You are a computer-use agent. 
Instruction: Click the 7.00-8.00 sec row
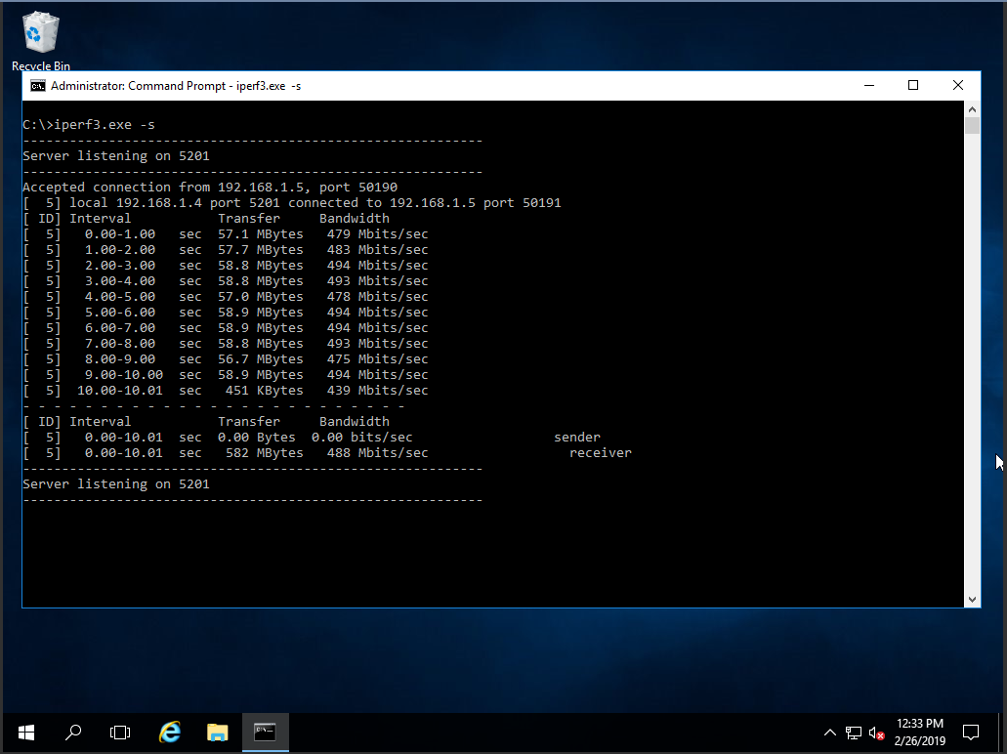coord(226,344)
